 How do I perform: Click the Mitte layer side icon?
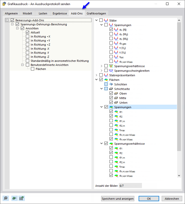116,98
